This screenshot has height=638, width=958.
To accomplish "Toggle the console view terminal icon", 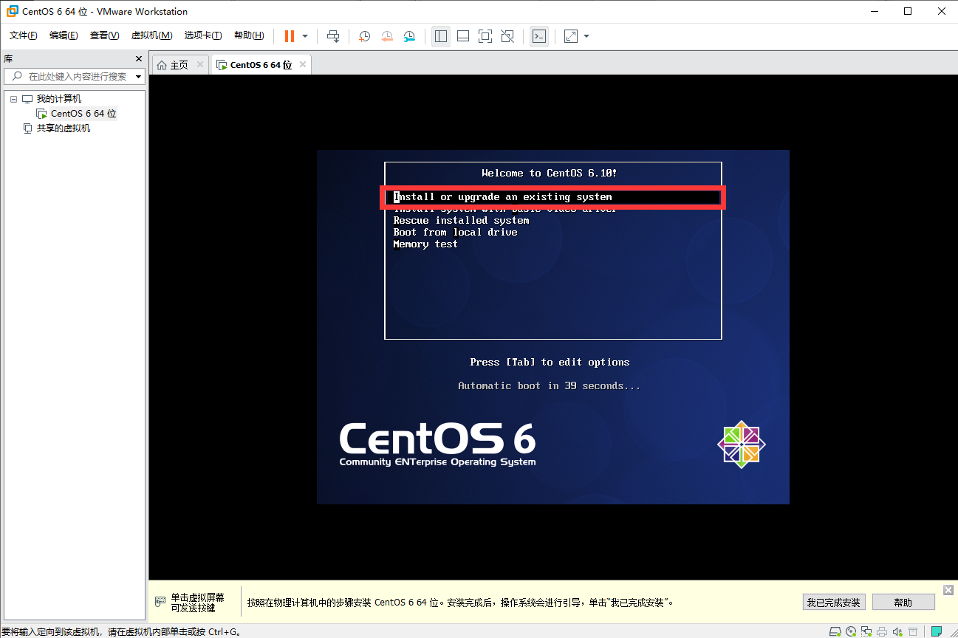I will [x=539, y=36].
